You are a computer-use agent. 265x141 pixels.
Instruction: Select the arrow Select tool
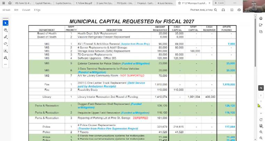(x=6, y=23)
